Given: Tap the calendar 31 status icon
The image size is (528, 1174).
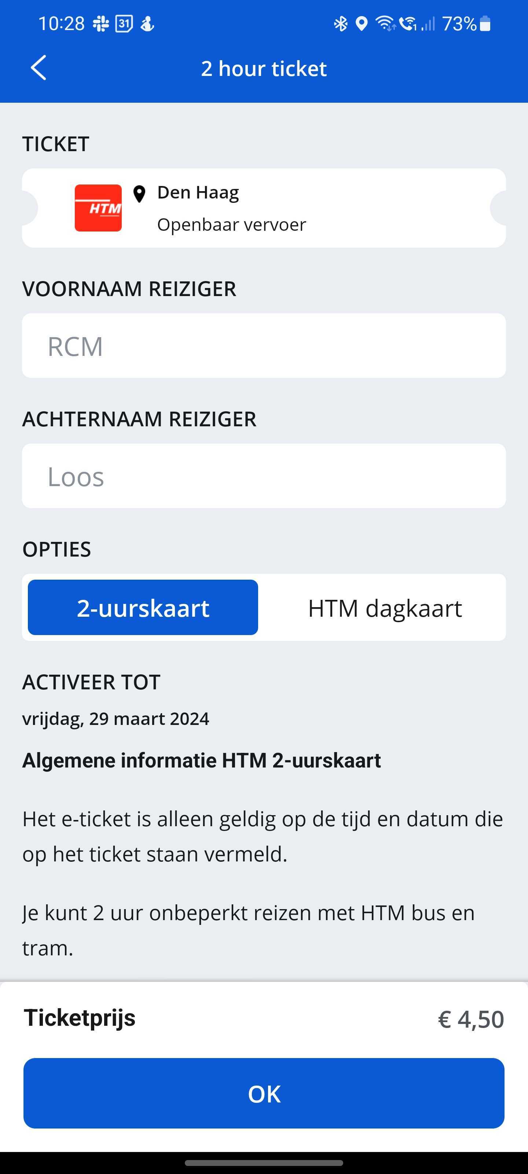Looking at the screenshot, I should pos(124,24).
